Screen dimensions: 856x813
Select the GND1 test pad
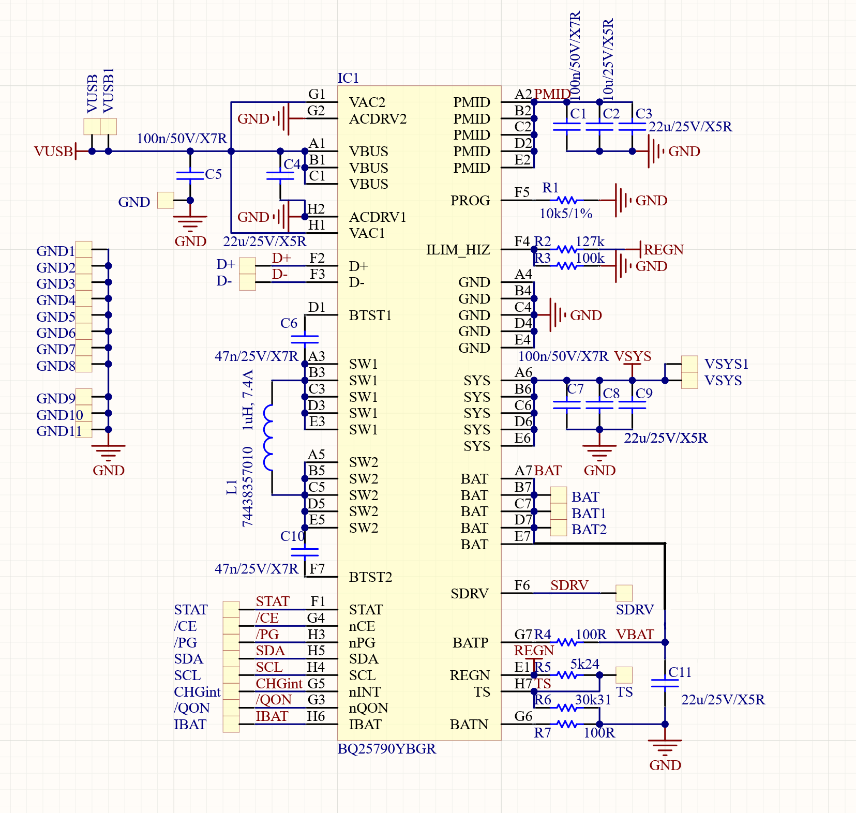pyautogui.click(x=83, y=249)
